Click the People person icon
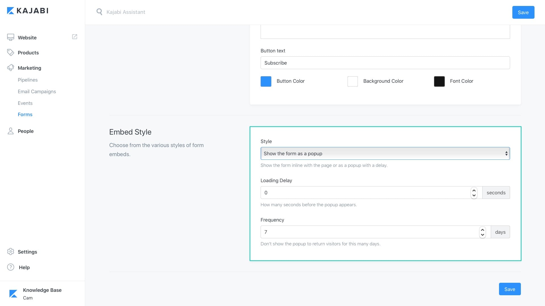Image resolution: width=545 pixels, height=306 pixels. [11, 131]
